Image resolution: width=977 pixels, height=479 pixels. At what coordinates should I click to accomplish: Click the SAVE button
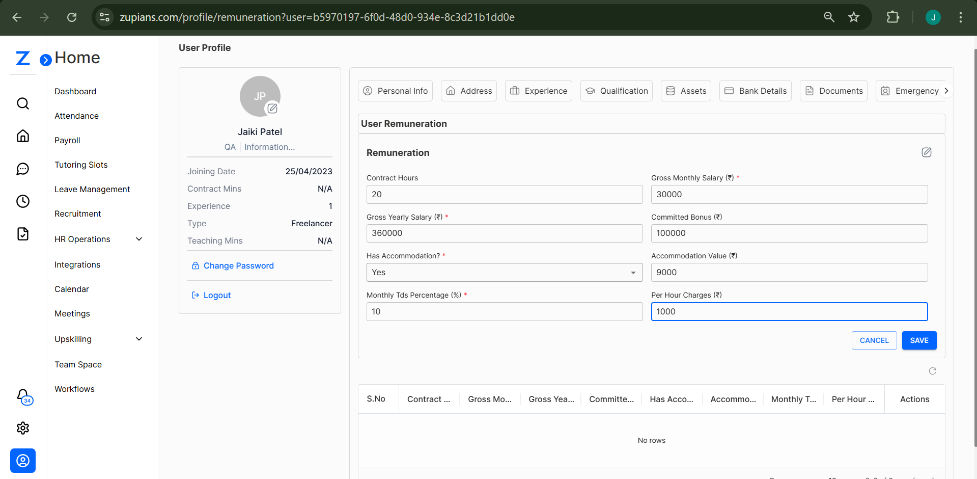tap(919, 340)
